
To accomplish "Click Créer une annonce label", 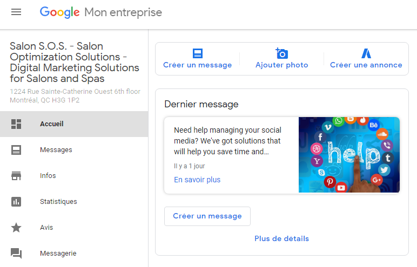I will pos(366,65).
